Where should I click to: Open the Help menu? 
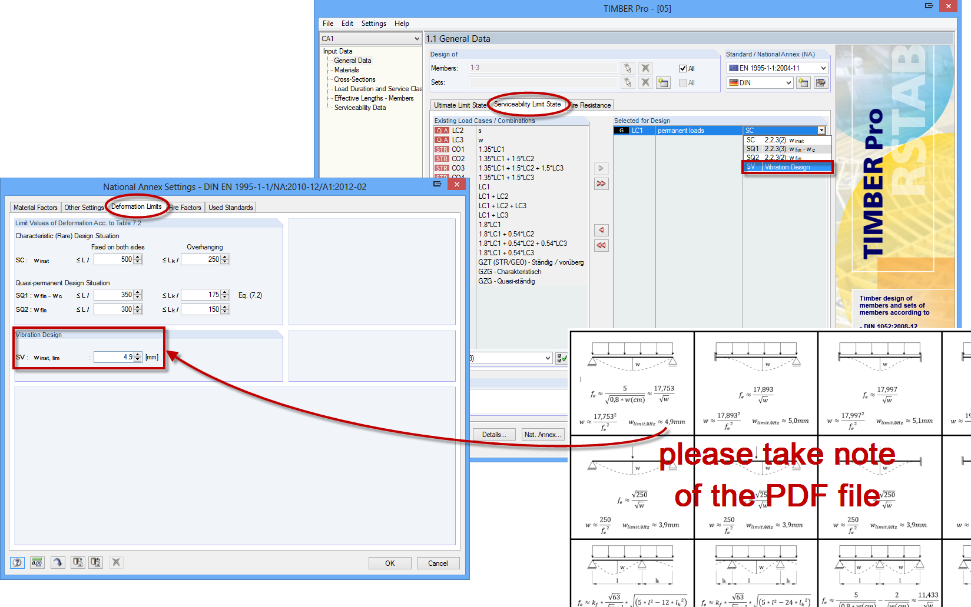(x=402, y=24)
